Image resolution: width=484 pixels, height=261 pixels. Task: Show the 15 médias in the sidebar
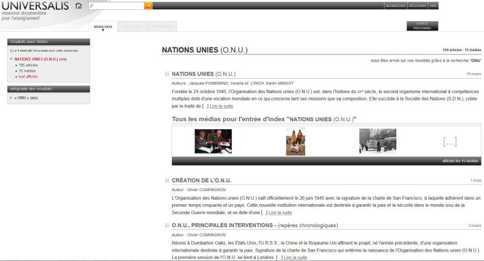(x=27, y=71)
